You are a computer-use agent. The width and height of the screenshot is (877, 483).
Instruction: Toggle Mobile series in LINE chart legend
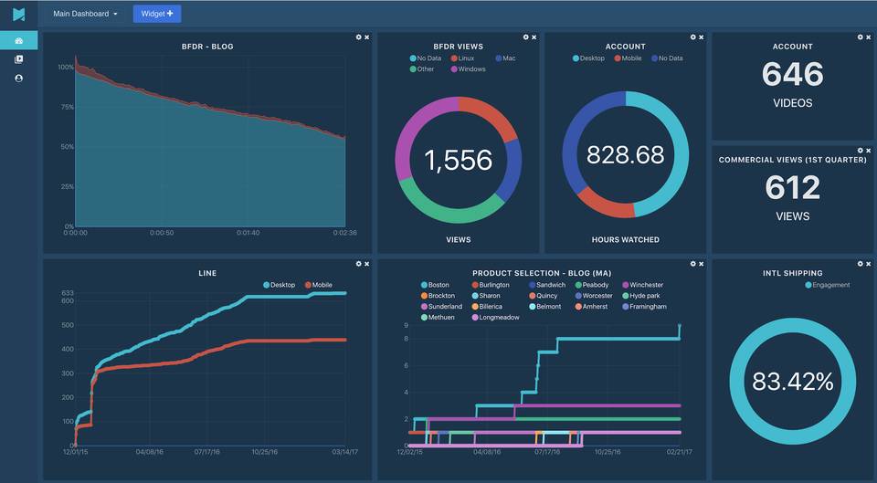[x=319, y=285]
